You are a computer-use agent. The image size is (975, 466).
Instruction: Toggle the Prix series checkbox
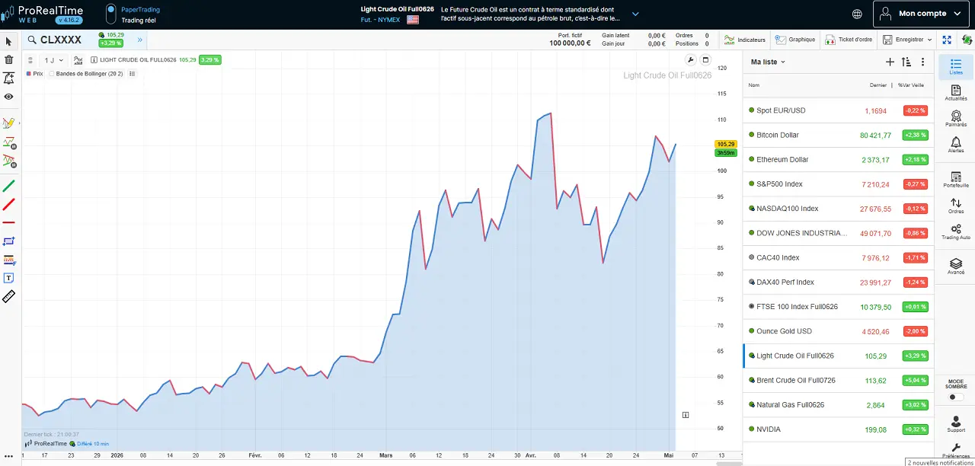pyautogui.click(x=28, y=74)
